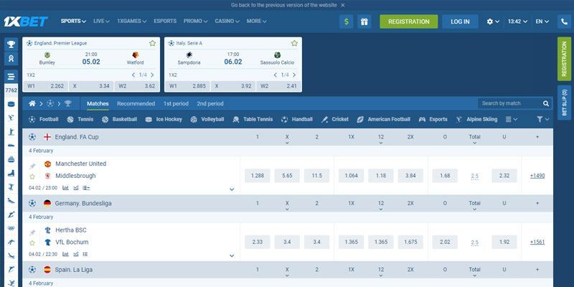This screenshot has height=287, width=574.
Task: Open the hamburger menu in the left sidebar
Action: point(11,77)
